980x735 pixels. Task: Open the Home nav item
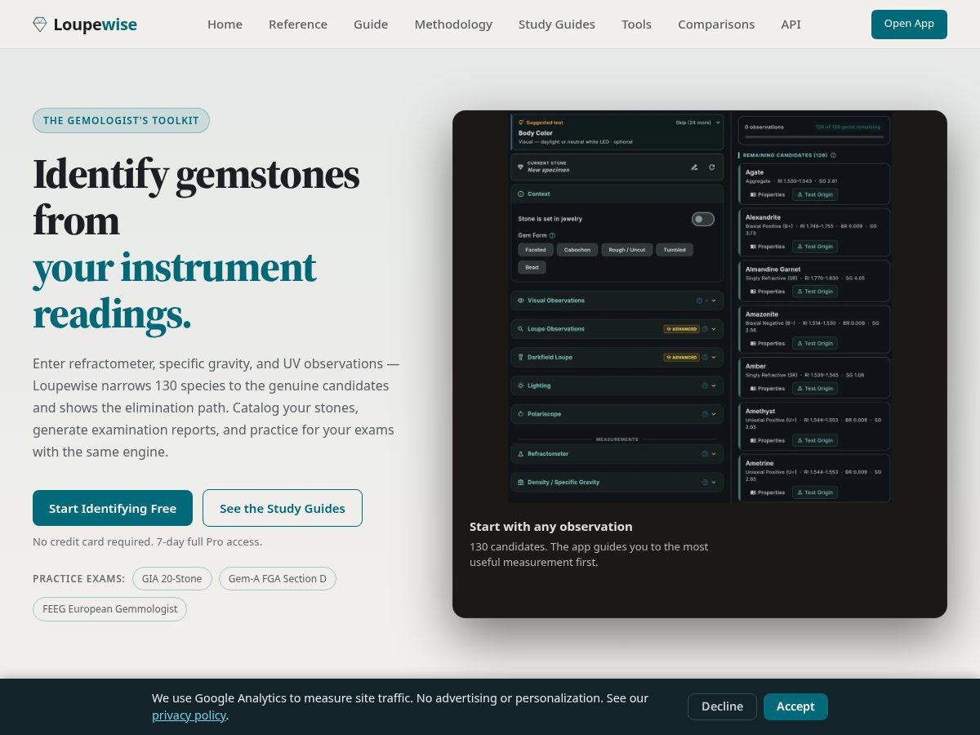coord(225,24)
